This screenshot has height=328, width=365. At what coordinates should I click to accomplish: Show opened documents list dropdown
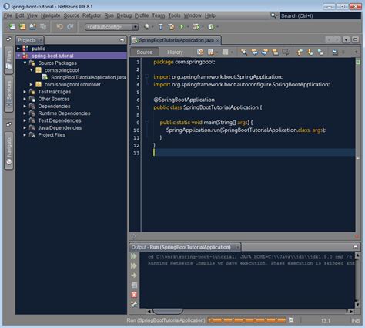(346, 39)
